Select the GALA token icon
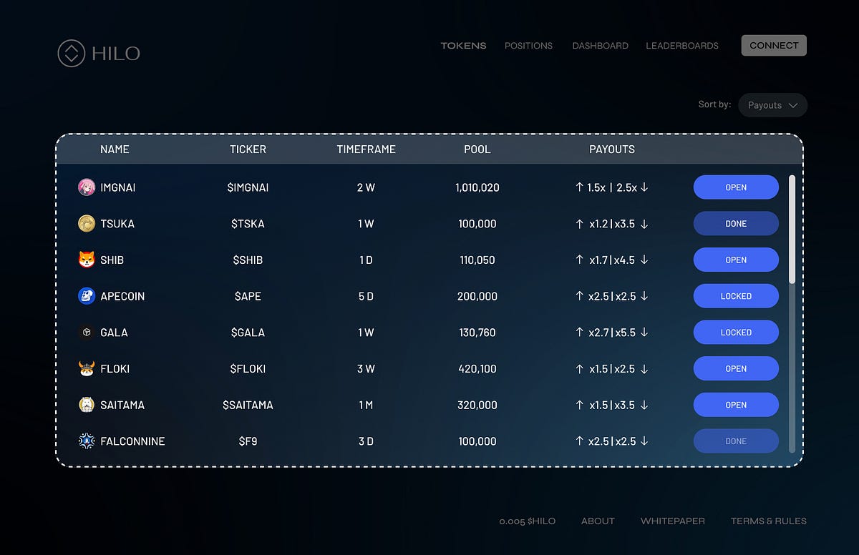 pyautogui.click(x=86, y=332)
